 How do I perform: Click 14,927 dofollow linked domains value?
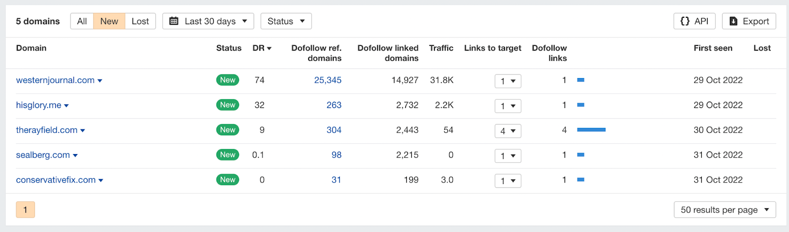point(405,80)
